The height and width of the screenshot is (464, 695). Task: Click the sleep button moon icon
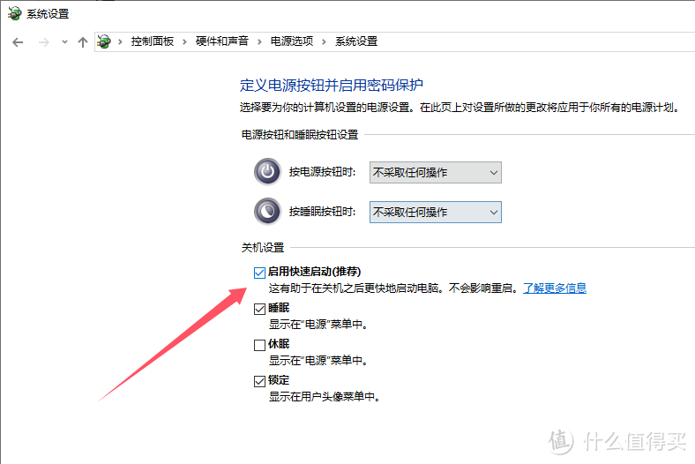(267, 212)
